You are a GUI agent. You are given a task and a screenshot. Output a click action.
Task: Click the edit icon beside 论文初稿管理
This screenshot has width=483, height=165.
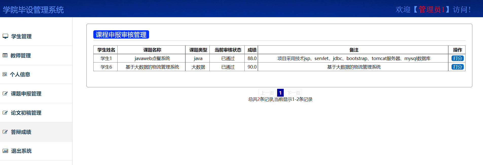click(5, 113)
